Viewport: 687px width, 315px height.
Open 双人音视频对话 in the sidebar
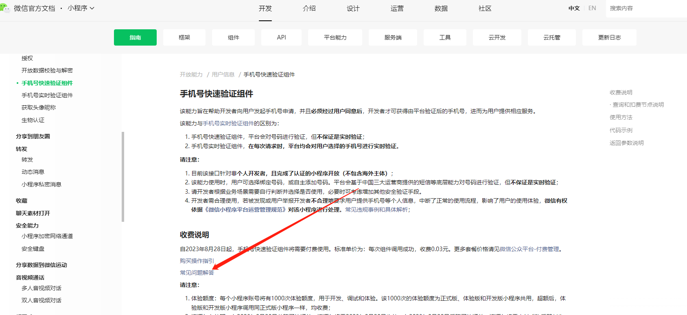point(42,300)
